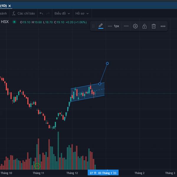
Task: Open the line style selector
Action: [x=126, y=26]
